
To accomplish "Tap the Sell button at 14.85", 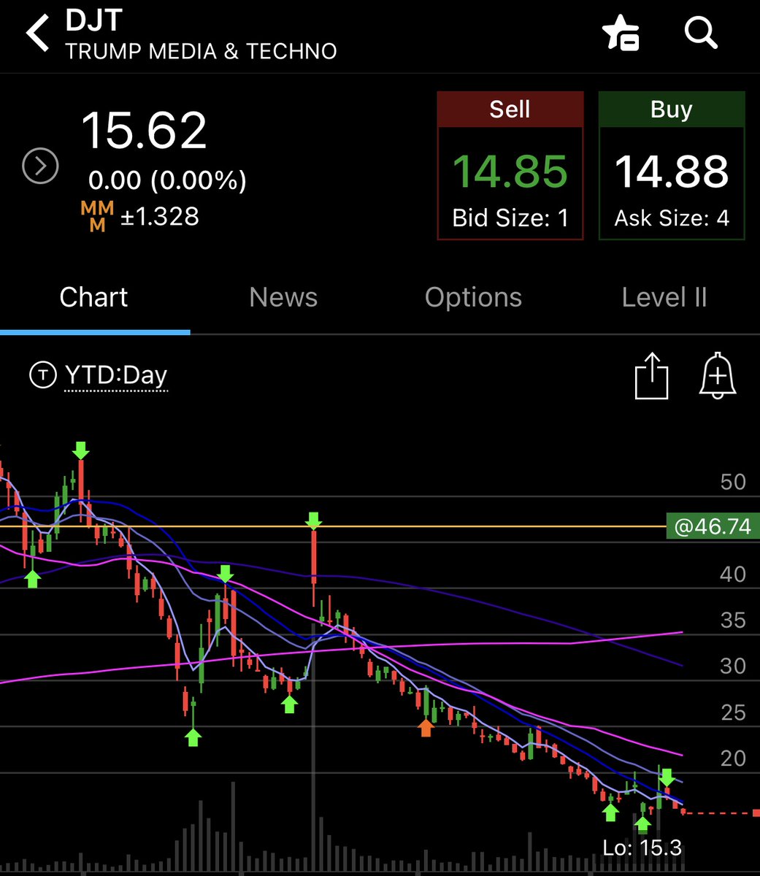I will (x=510, y=166).
